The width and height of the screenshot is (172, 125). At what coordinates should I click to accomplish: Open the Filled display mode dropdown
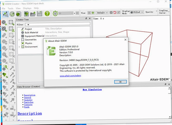tap(137, 12)
